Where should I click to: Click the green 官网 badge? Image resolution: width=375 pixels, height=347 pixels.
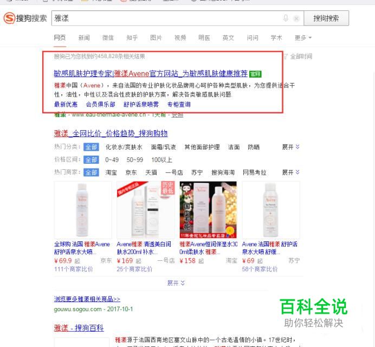click(255, 74)
